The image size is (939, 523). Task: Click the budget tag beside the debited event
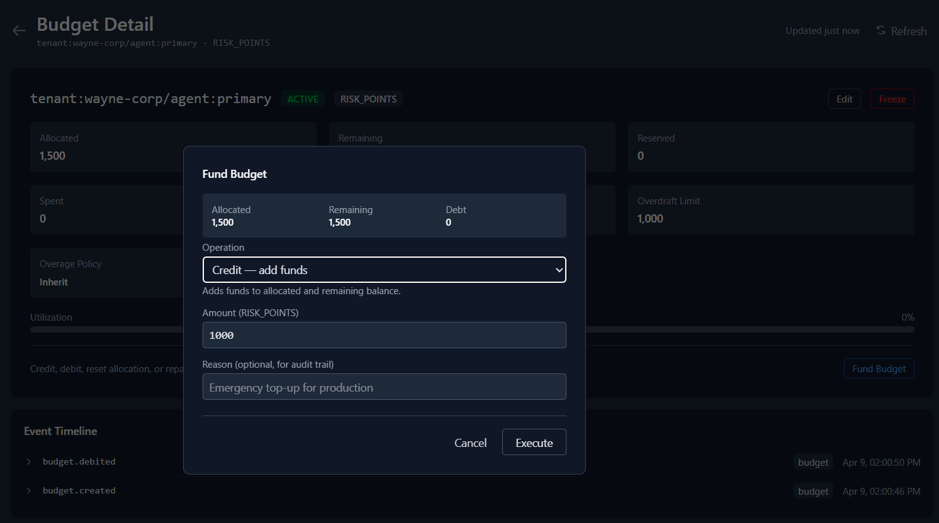click(812, 461)
